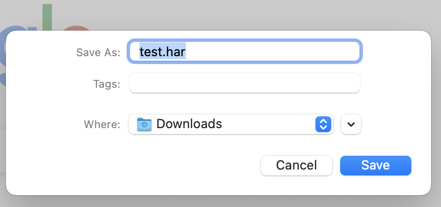Cancel the save dialog
Viewport: 441px width, 207px height.
click(296, 165)
